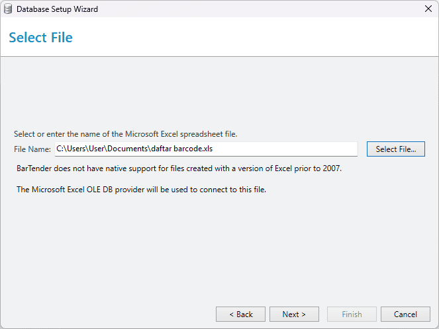Click the grayed-out Finish button
The height and width of the screenshot is (329, 439).
coord(352,314)
